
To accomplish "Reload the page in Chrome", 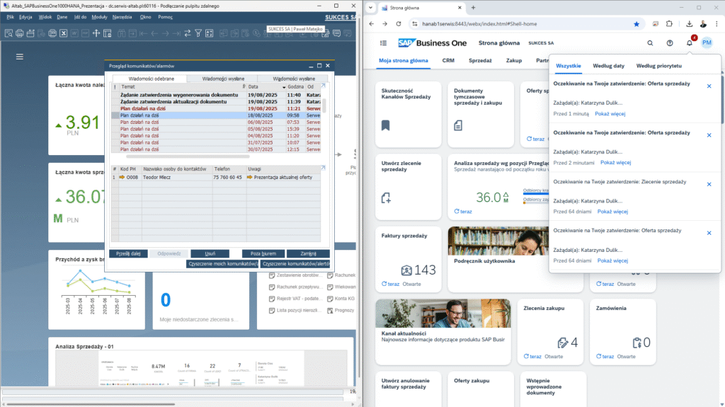I will pos(399,23).
